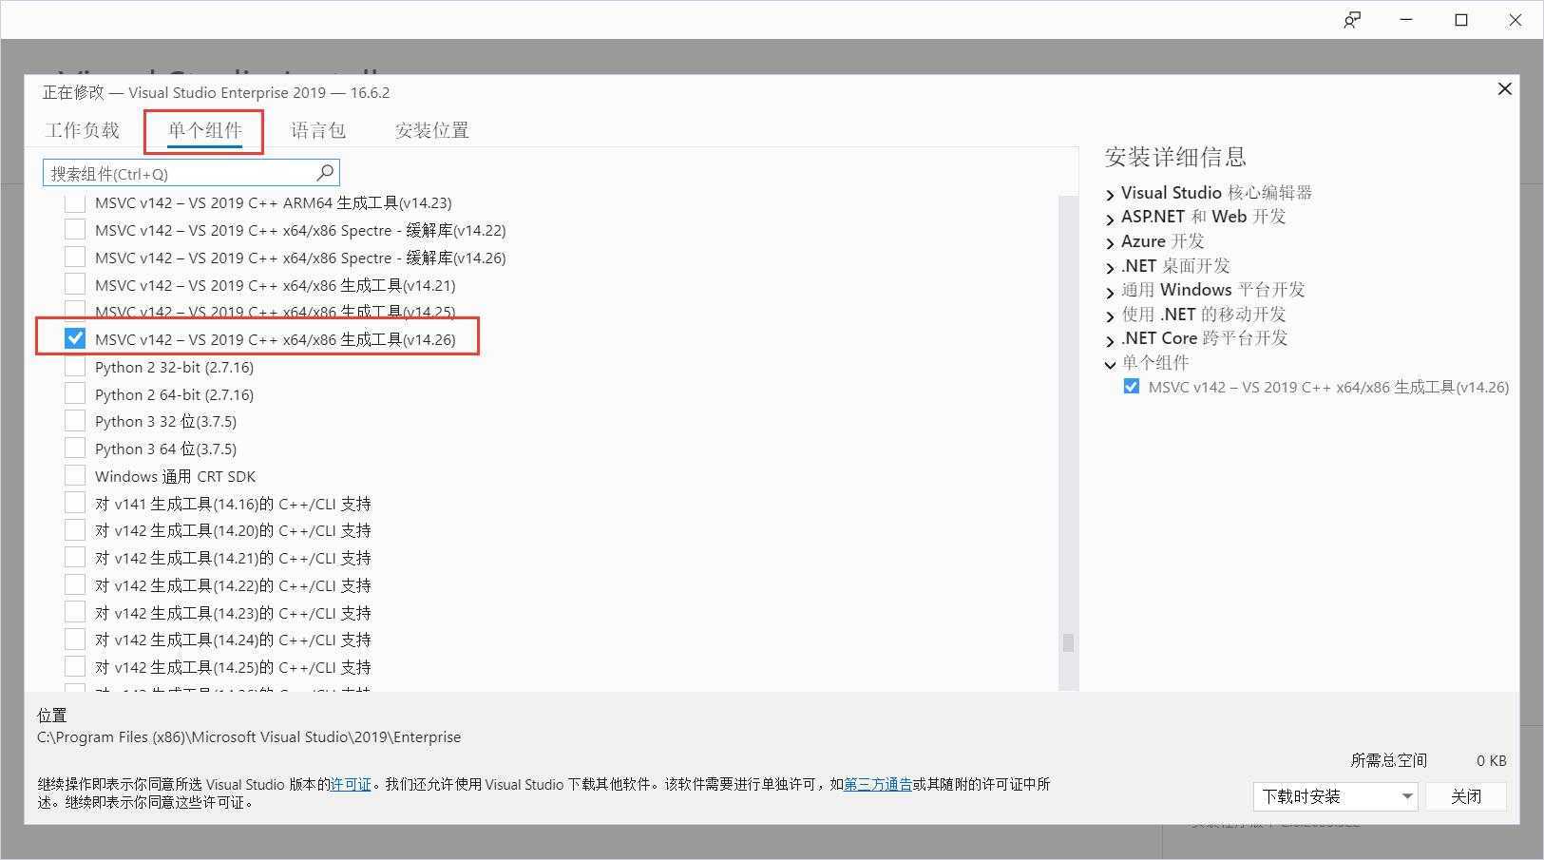Maximize the Visual Studio Installer window
The width and height of the screenshot is (1544, 860).
click(x=1461, y=20)
